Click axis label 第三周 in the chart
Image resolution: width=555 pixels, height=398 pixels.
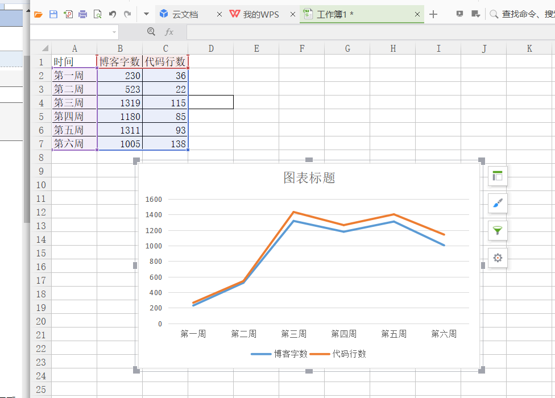pos(294,334)
